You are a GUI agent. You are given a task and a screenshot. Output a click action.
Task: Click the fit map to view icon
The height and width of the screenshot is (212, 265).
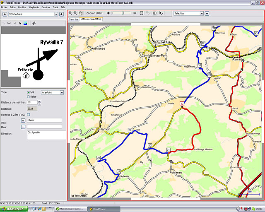coord(142,13)
